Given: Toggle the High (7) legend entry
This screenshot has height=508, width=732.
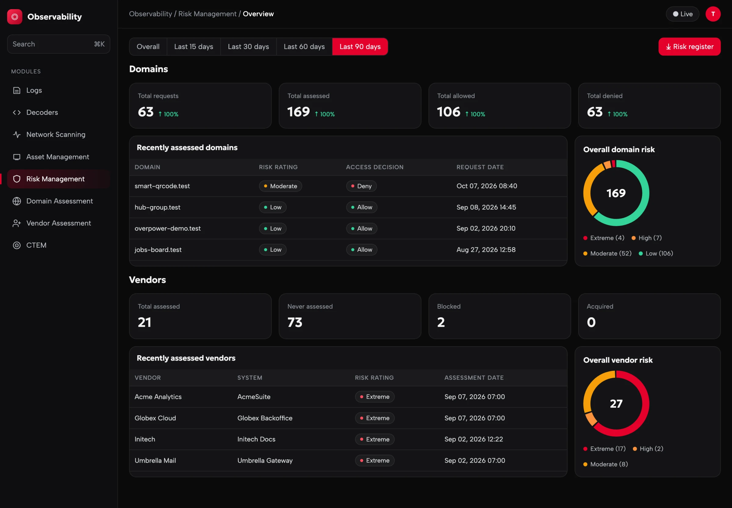Looking at the screenshot, I should [646, 238].
